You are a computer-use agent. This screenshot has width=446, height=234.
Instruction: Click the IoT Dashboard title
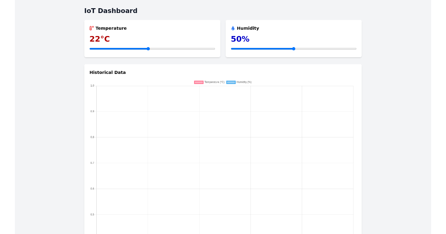point(111,11)
